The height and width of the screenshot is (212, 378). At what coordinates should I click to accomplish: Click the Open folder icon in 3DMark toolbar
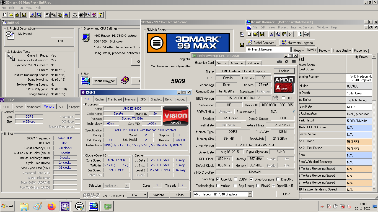coord(11,15)
